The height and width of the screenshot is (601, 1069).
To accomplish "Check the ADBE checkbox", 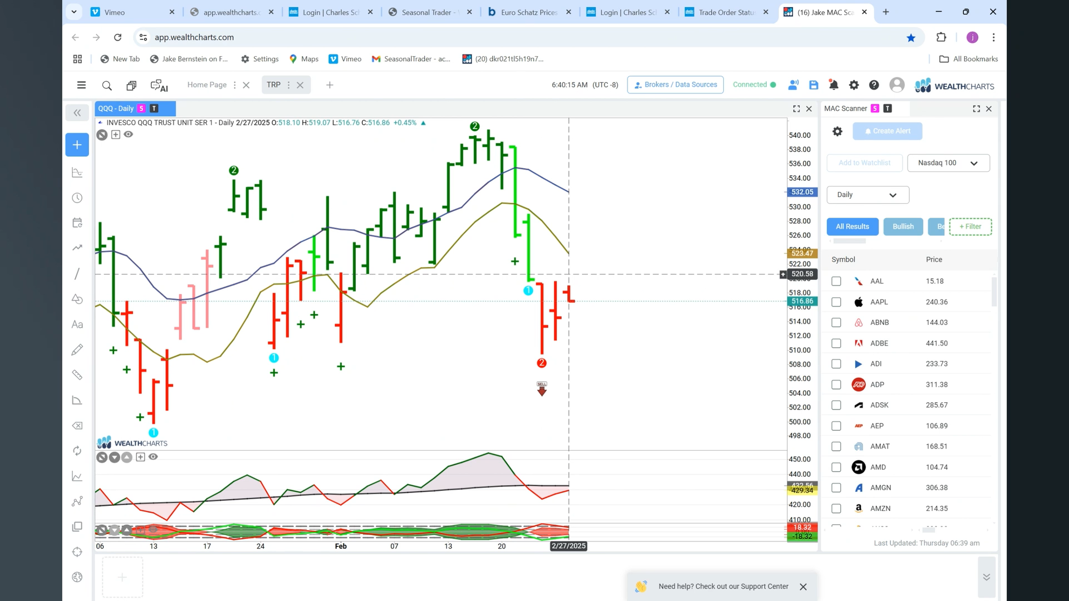I will tap(836, 343).
